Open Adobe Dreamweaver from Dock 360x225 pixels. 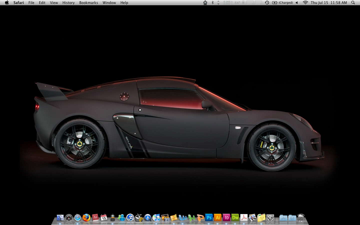point(235,218)
